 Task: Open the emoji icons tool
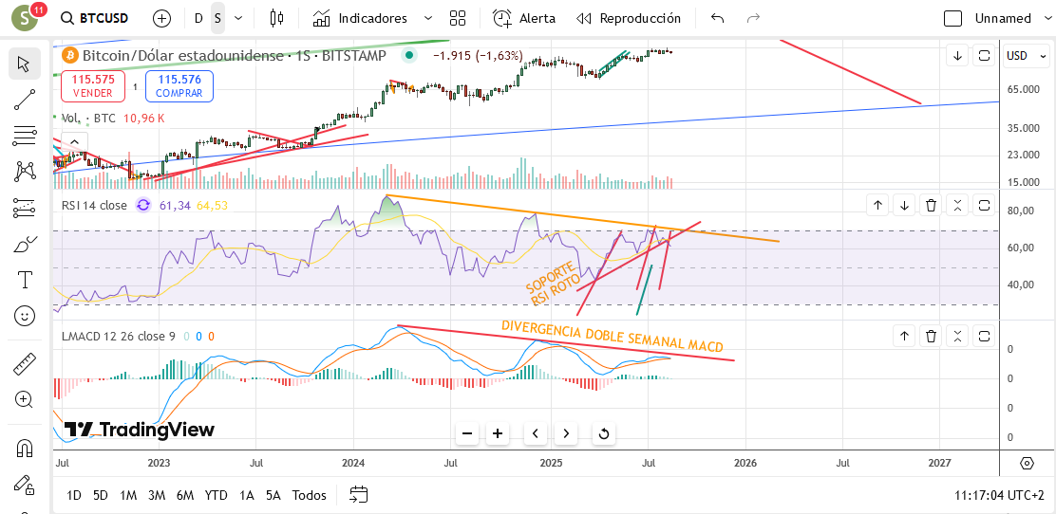pos(25,316)
